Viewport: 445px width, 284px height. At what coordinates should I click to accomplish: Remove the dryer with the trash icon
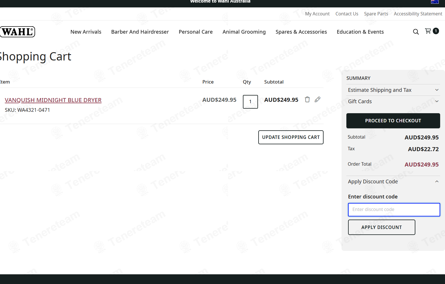click(x=307, y=99)
